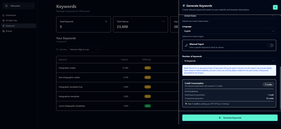Viewport: 281px width, 129px height.
Task: Close the Generate Keywords panel
Action: [275, 7]
